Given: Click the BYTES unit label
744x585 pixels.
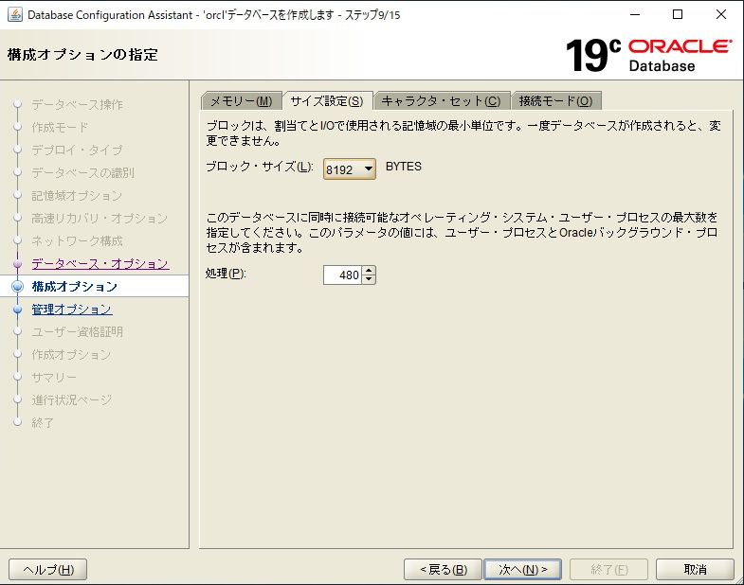Looking at the screenshot, I should [404, 167].
